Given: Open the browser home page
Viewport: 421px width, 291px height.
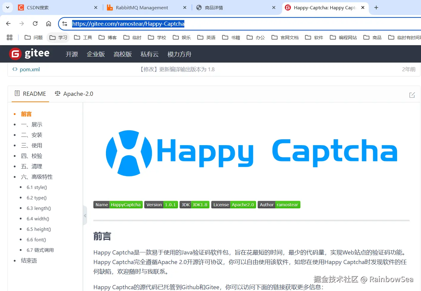Looking at the screenshot, I should point(48,24).
